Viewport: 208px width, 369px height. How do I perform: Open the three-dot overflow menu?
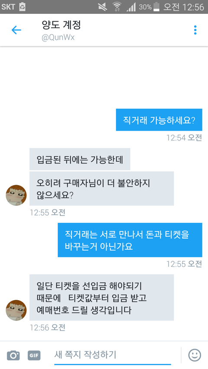[x=195, y=30]
